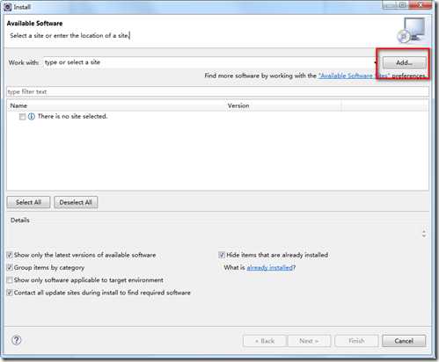Toggle 'Hide items that are already installed'
This screenshot has height=362, width=439.
tap(222, 255)
